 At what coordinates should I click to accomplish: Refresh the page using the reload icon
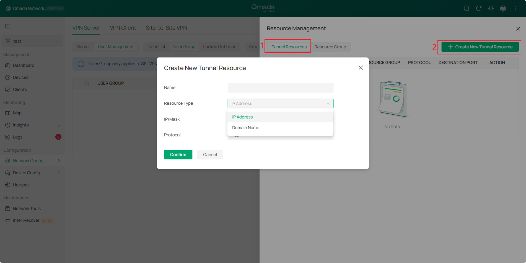pos(479,8)
